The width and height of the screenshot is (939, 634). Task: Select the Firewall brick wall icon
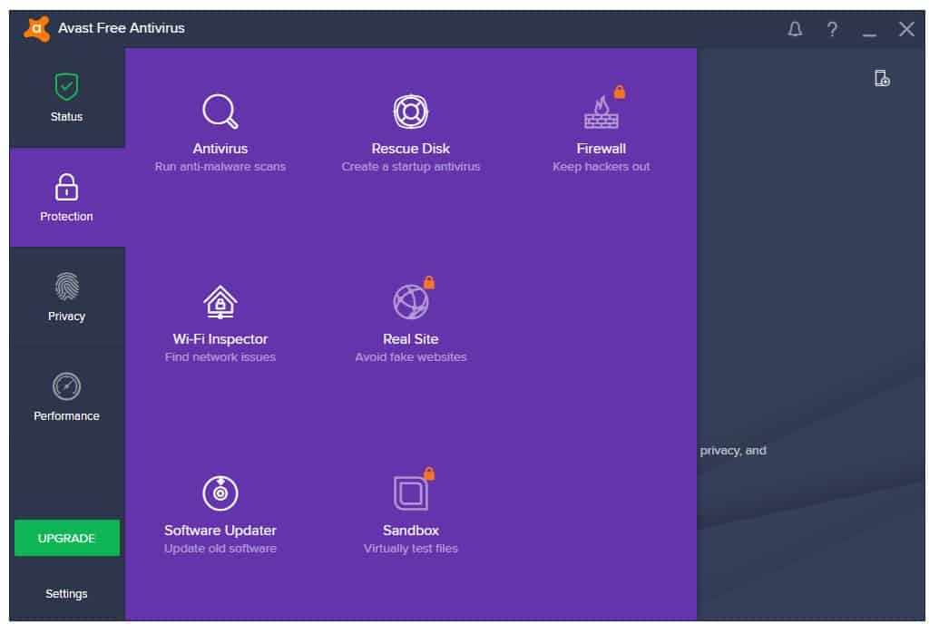(601, 112)
